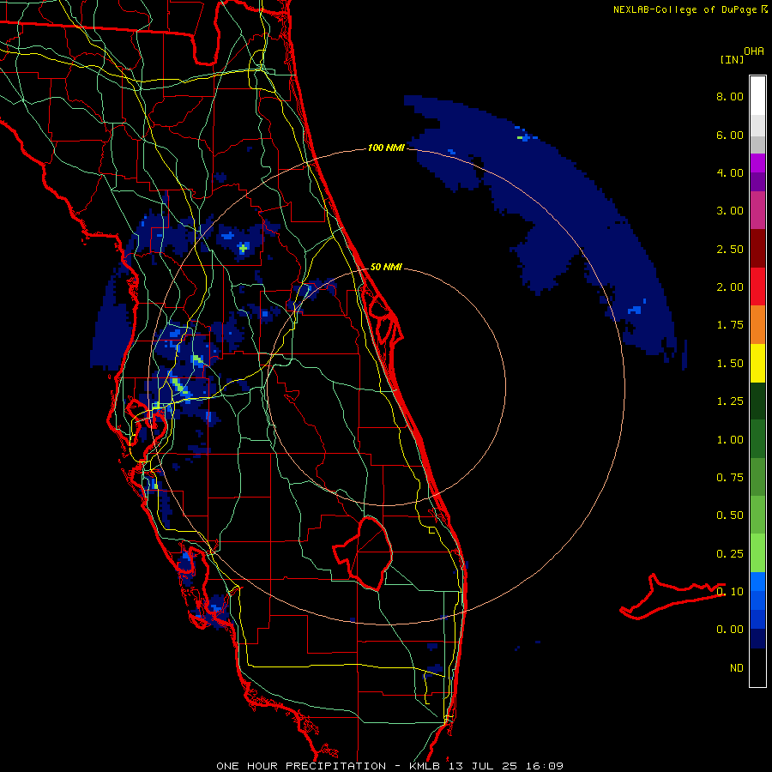Pick the bright red swatch beside 2.00
Screen dimensions: 772x772
point(757,286)
